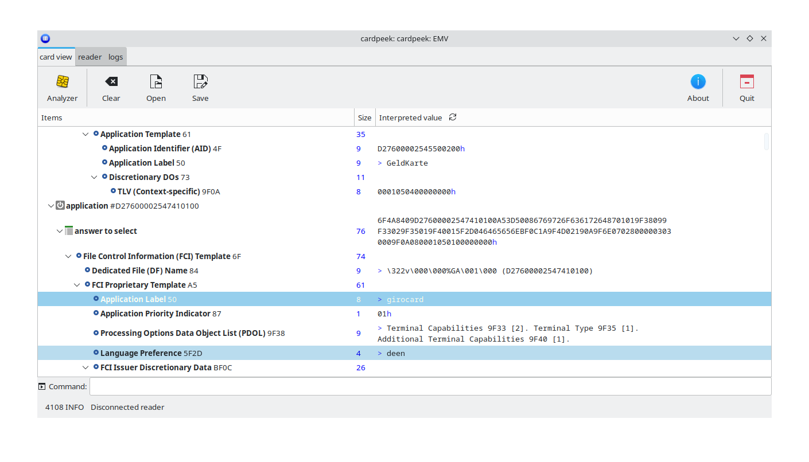Collapse the Discretionary DOs 73 node
This screenshot has width=809, height=462.
pyautogui.click(x=94, y=177)
